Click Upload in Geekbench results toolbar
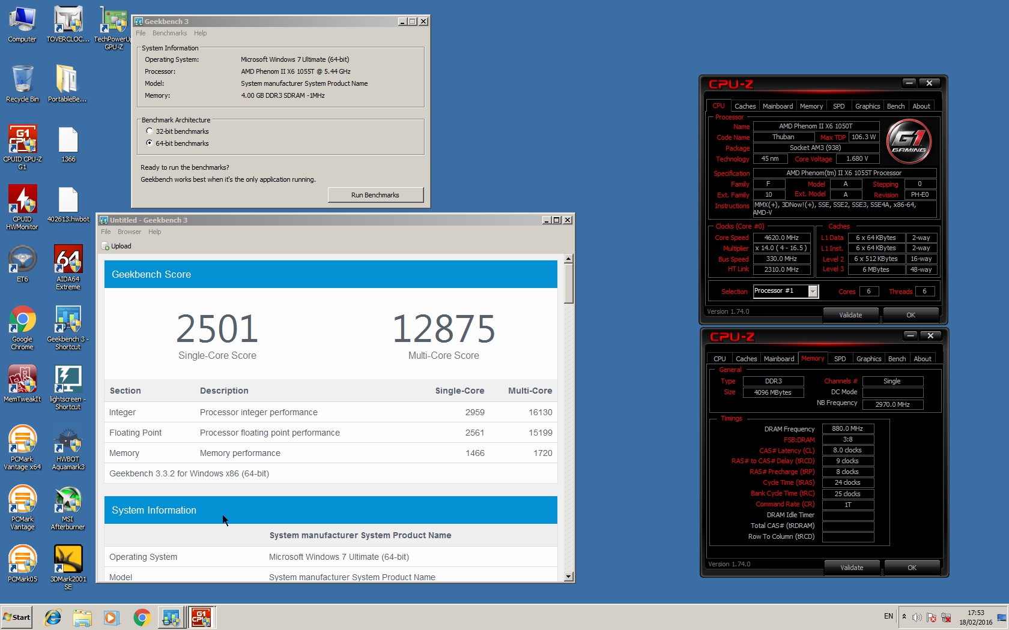 (x=117, y=246)
